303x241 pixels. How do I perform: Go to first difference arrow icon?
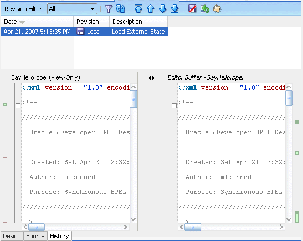(x=138, y=9)
